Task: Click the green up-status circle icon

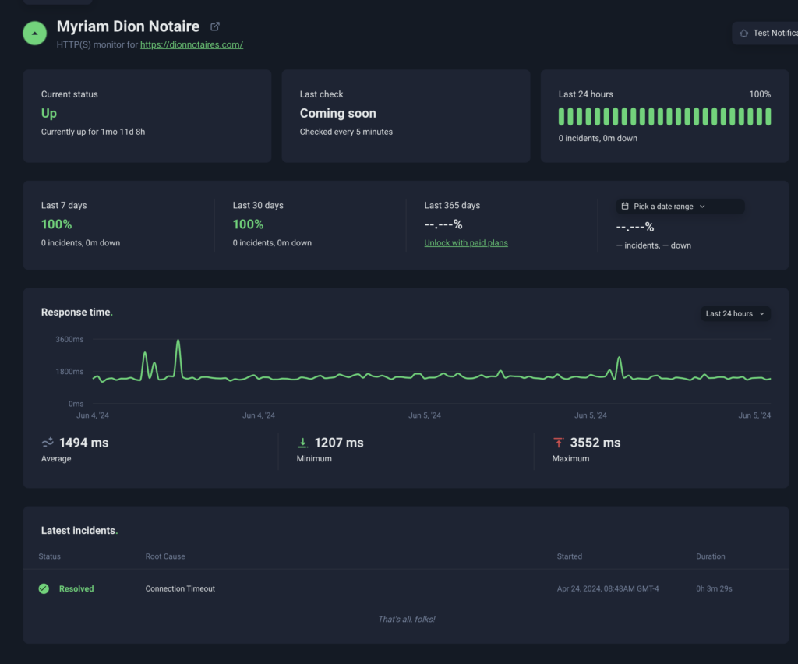Action: pos(35,34)
